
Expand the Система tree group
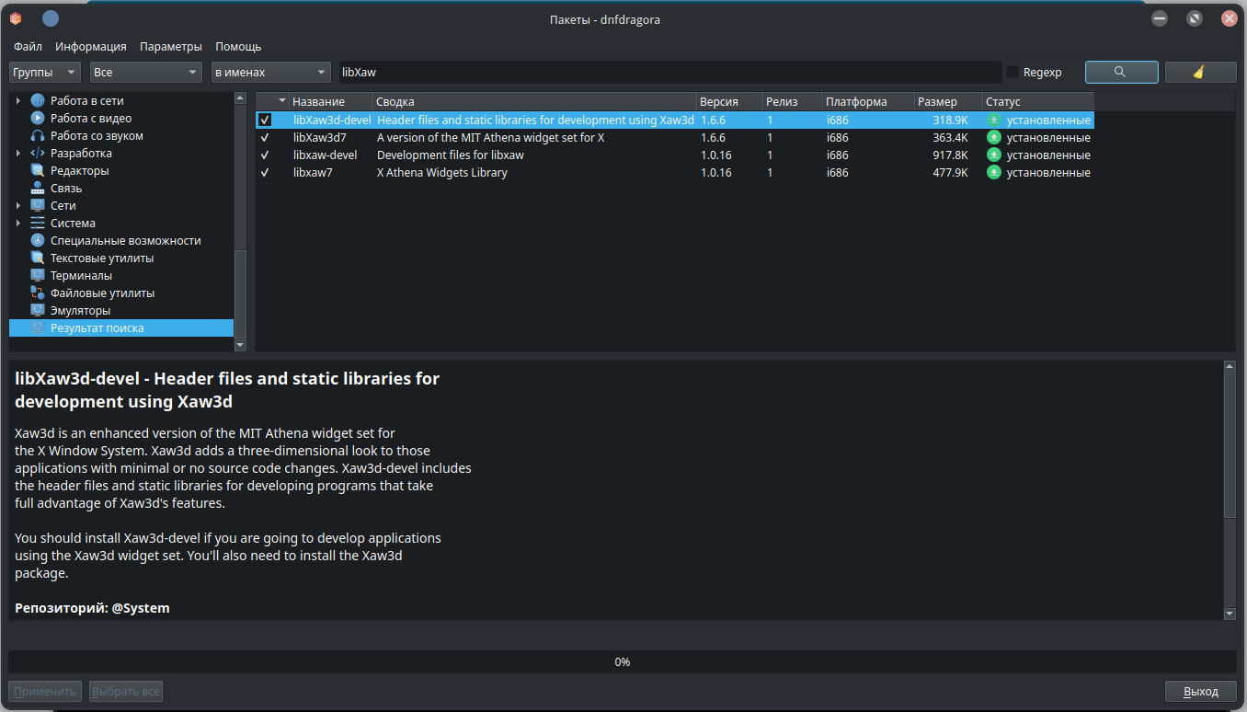tap(18, 224)
